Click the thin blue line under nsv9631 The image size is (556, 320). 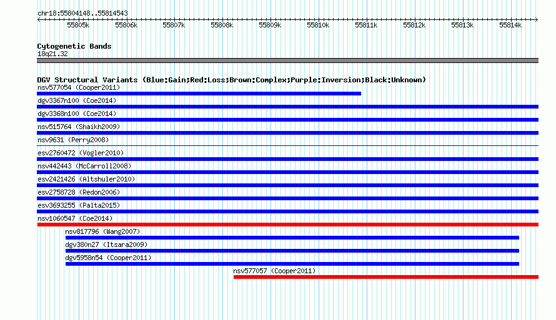(x=287, y=145)
